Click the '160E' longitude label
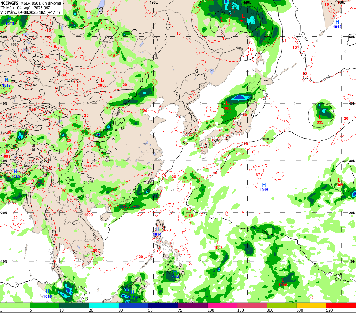 point(341,2)
